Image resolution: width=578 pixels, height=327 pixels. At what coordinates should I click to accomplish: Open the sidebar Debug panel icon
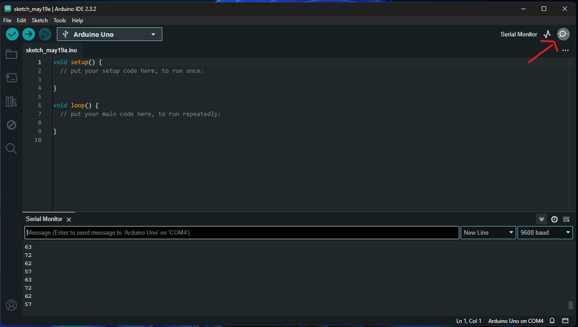click(x=11, y=125)
